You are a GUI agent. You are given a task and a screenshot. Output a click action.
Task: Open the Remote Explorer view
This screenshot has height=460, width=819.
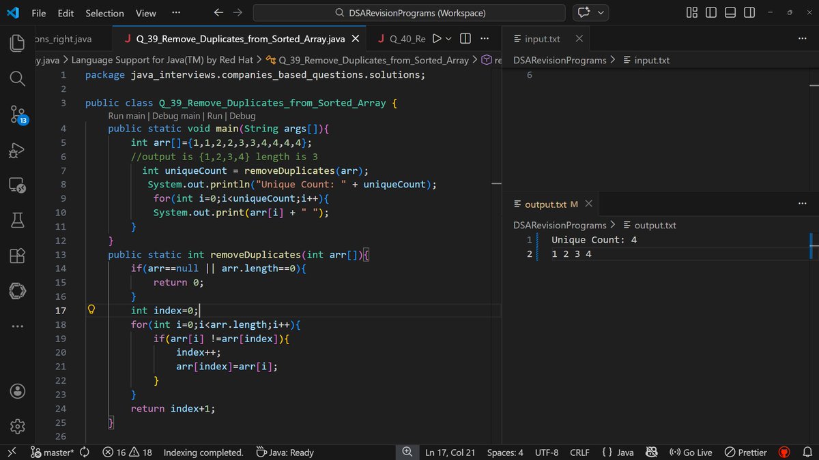(x=18, y=185)
